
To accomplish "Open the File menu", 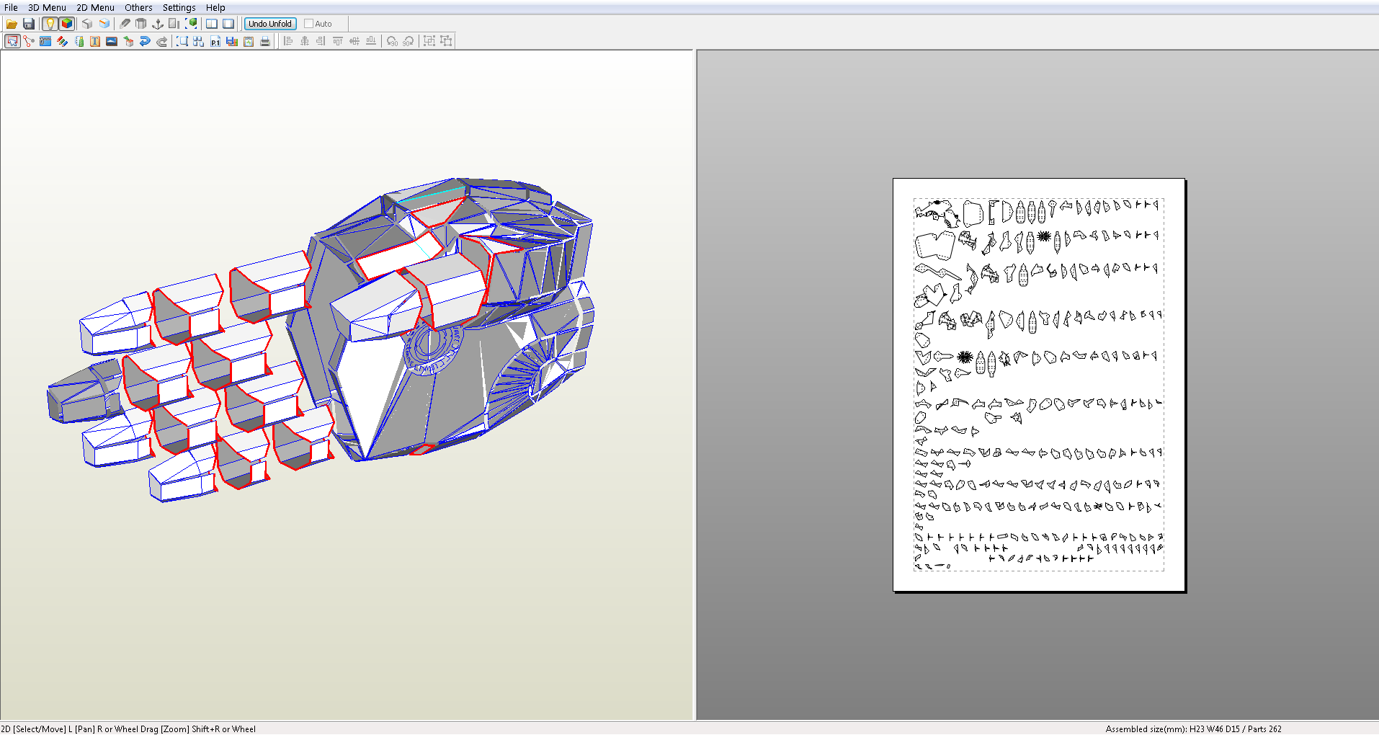I will point(12,7).
